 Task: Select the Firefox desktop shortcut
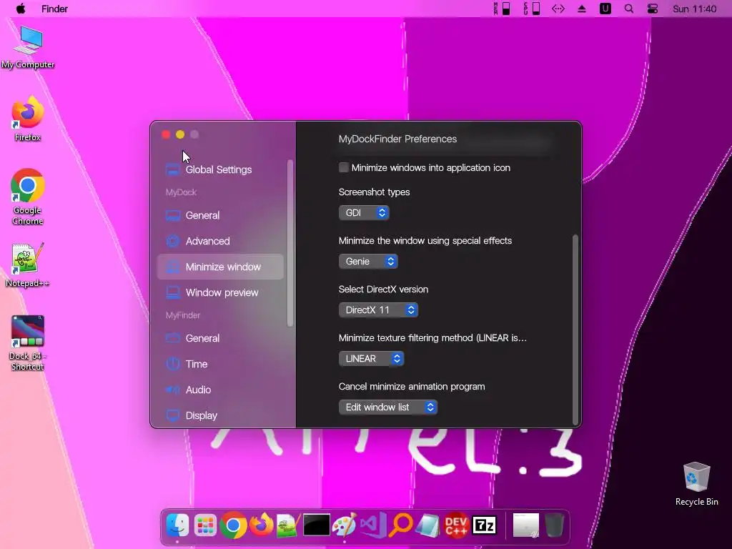(x=28, y=119)
